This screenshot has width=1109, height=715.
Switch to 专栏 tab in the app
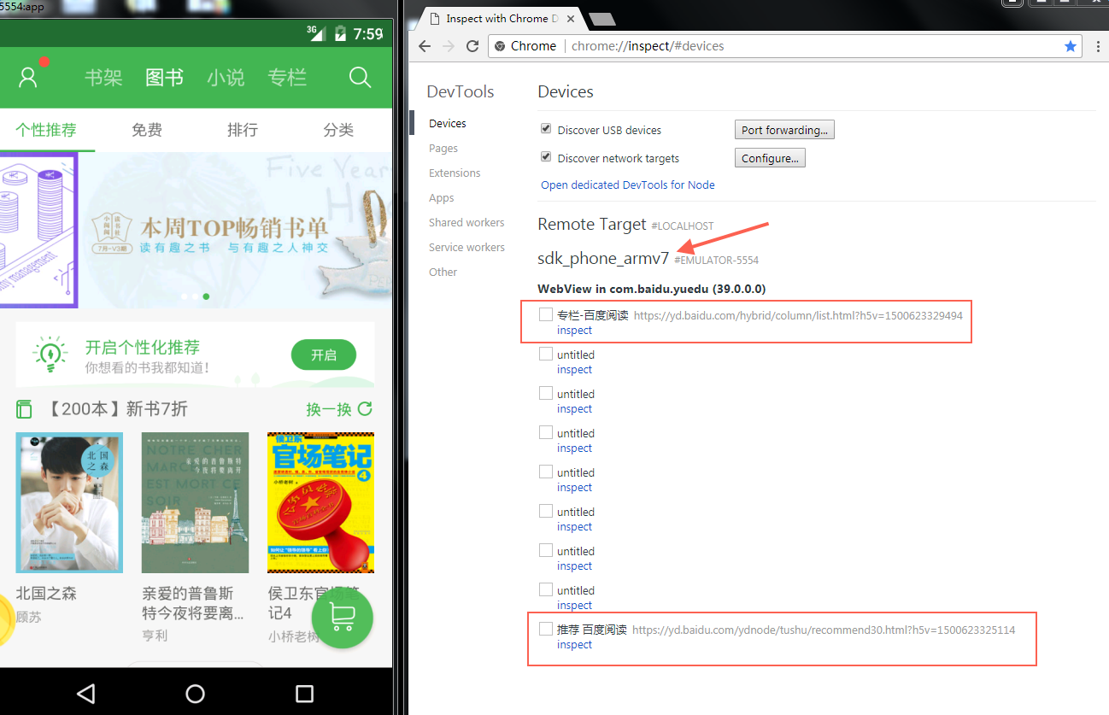tap(287, 78)
